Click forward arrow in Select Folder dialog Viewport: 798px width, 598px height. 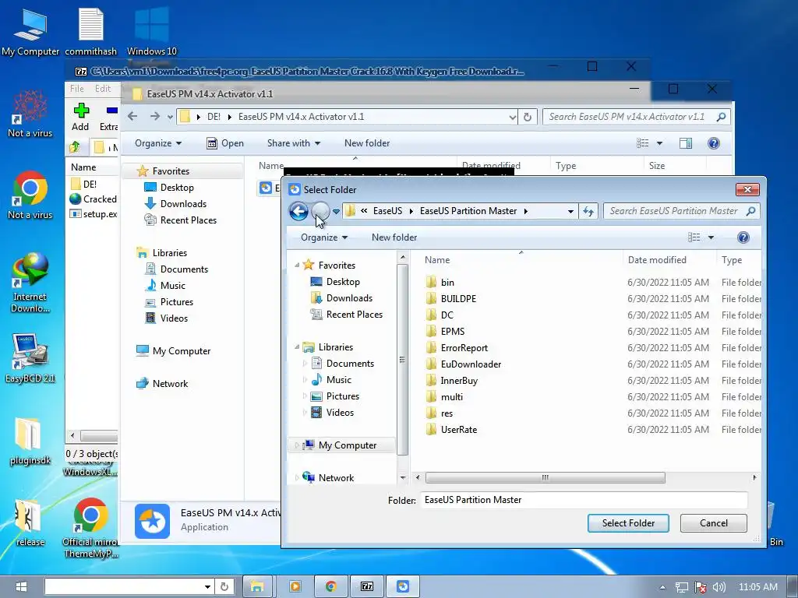(x=320, y=210)
